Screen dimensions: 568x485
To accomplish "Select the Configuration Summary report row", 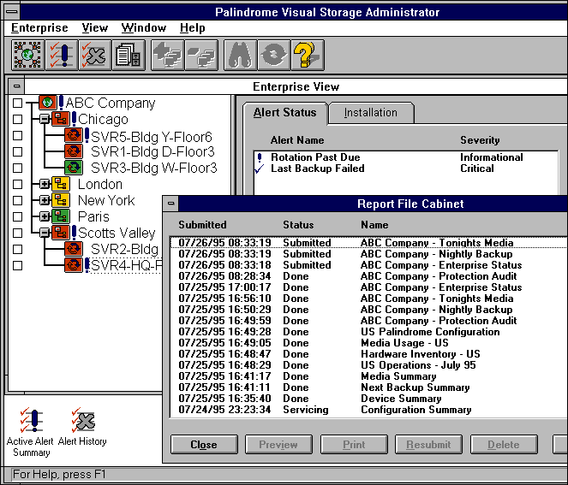I will point(368,410).
